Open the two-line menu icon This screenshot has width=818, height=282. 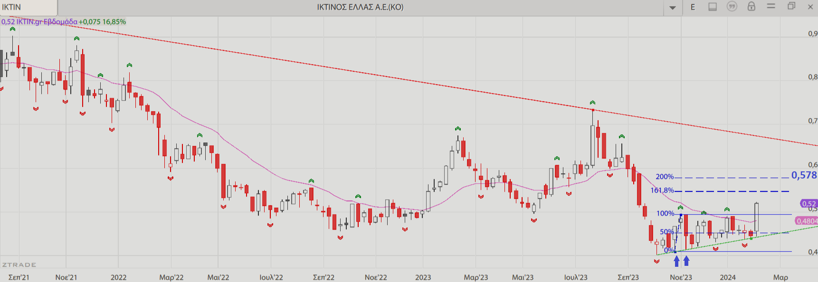[771, 6]
